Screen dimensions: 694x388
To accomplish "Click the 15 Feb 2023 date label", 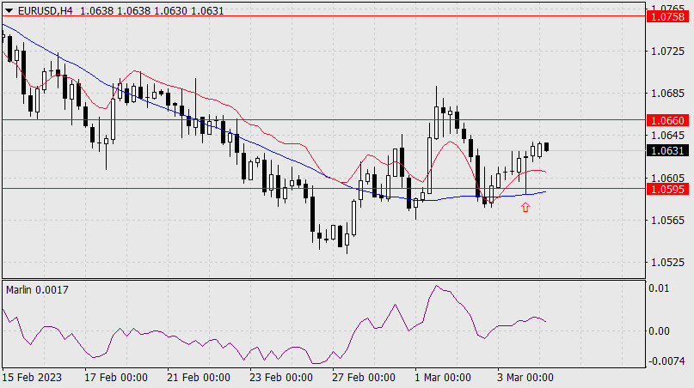I will [x=32, y=378].
